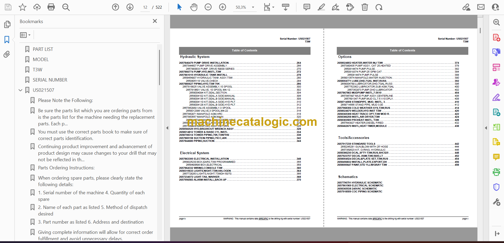The width and height of the screenshot is (504, 243).
Task: Open the Protect shield tool
Action: [x=496, y=187]
